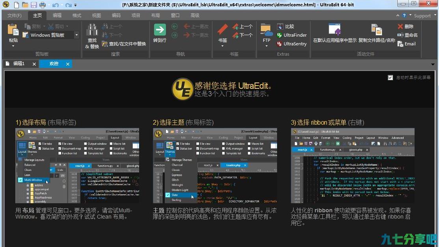The height and width of the screenshot is (247, 439).
Task: Open 查找/在文件中替换
Action: point(124,44)
